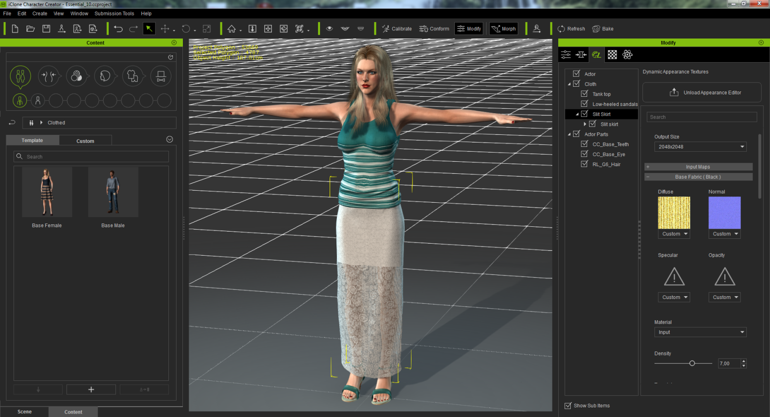Click the Morph button
This screenshot has width=770, height=417.
(503, 29)
